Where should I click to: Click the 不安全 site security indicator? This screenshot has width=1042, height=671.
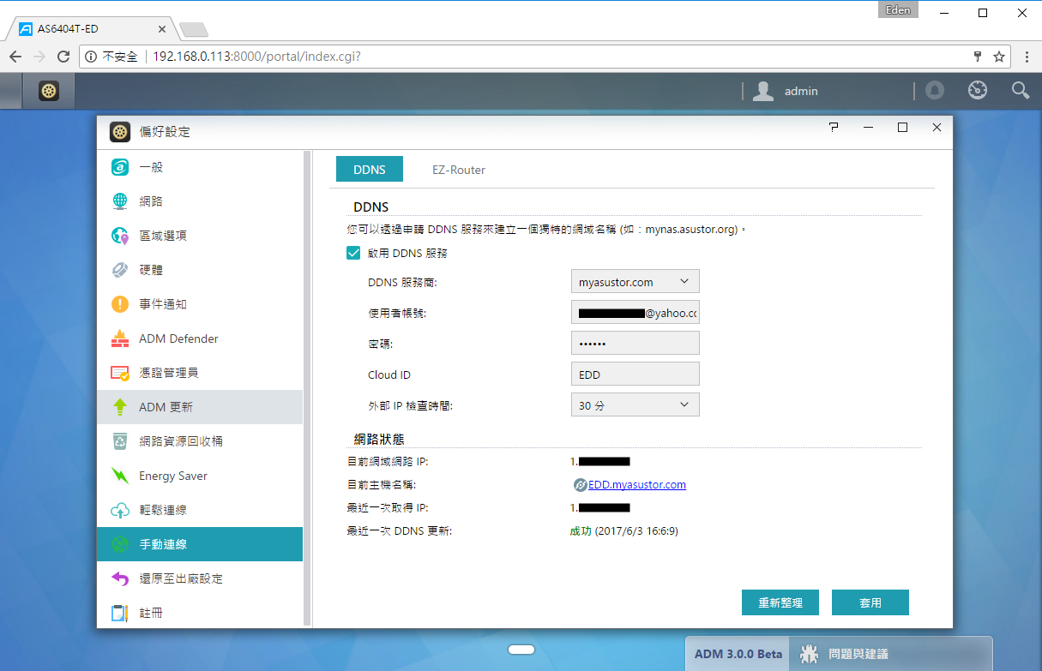111,57
